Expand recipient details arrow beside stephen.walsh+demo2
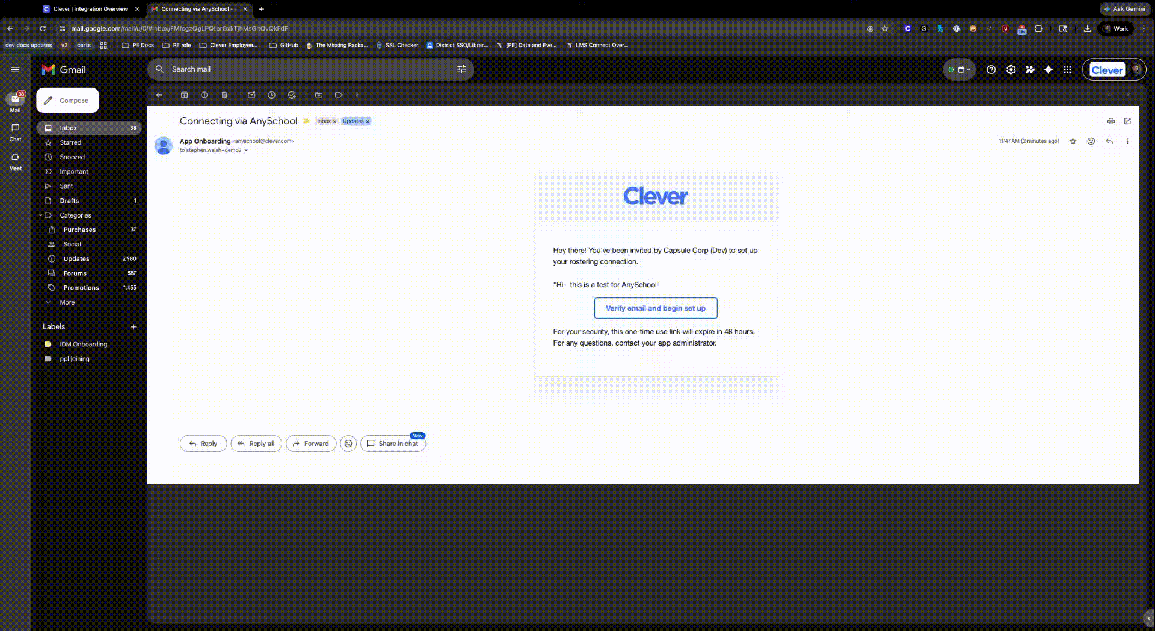The height and width of the screenshot is (631, 1155). click(x=246, y=150)
